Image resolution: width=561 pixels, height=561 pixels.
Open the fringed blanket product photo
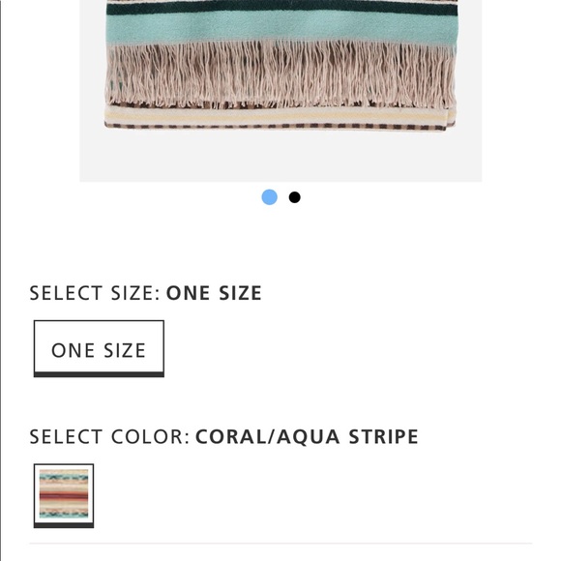[x=280, y=91]
